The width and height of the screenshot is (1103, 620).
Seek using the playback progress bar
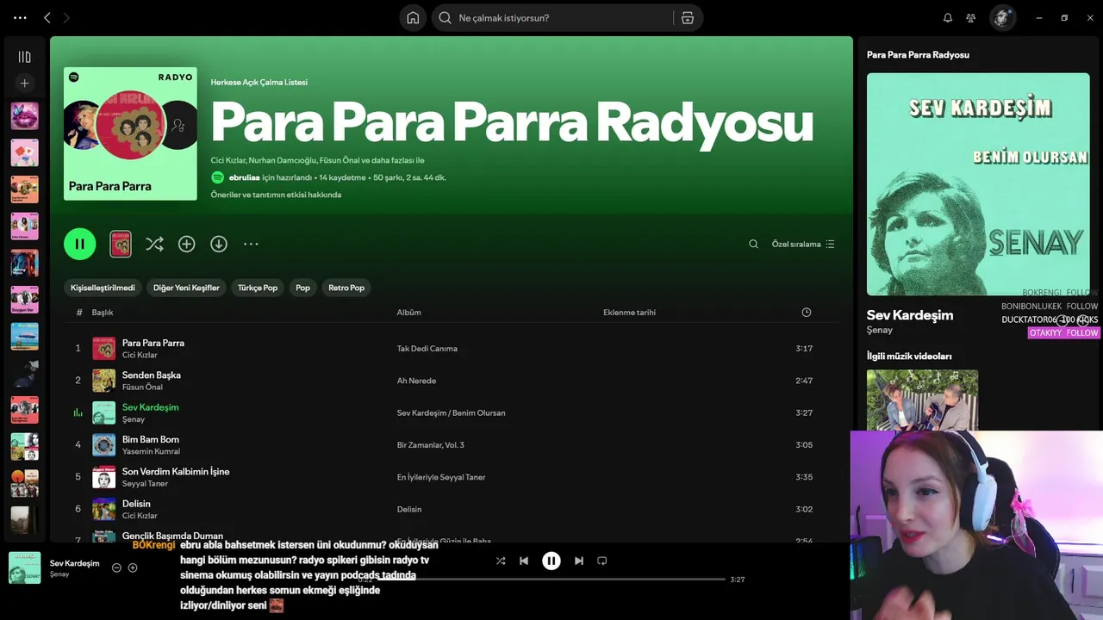click(551, 580)
